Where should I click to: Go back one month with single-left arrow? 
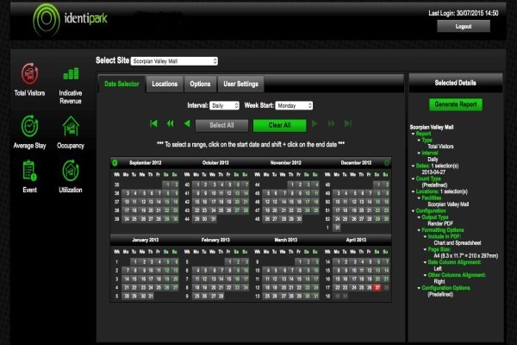187,124
